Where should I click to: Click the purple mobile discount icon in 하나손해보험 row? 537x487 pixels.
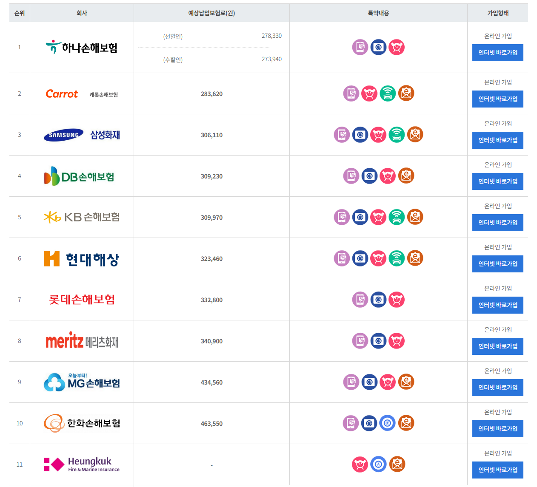(360, 47)
